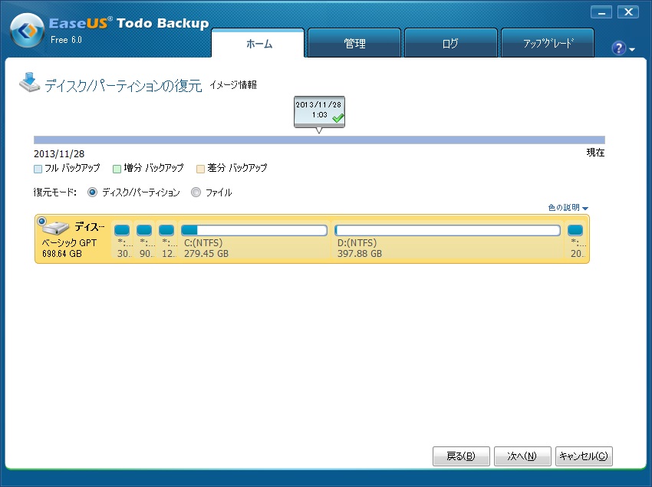Click the 279.45 GB size text
Screen dimensions: 652x487
coord(206,254)
